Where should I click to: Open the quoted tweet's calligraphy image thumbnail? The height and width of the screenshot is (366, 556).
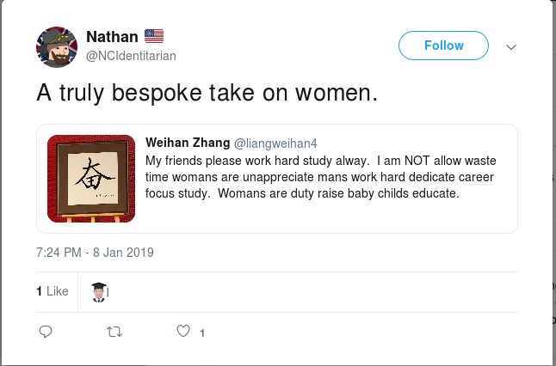click(91, 179)
